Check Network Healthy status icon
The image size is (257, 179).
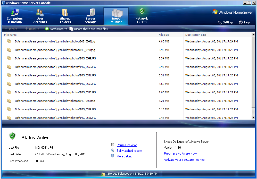(142, 11)
